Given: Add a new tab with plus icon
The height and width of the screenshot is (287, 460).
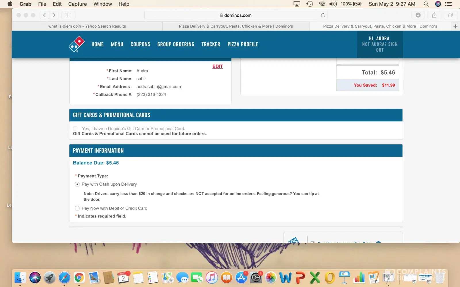Looking at the screenshot, I should click(455, 26).
